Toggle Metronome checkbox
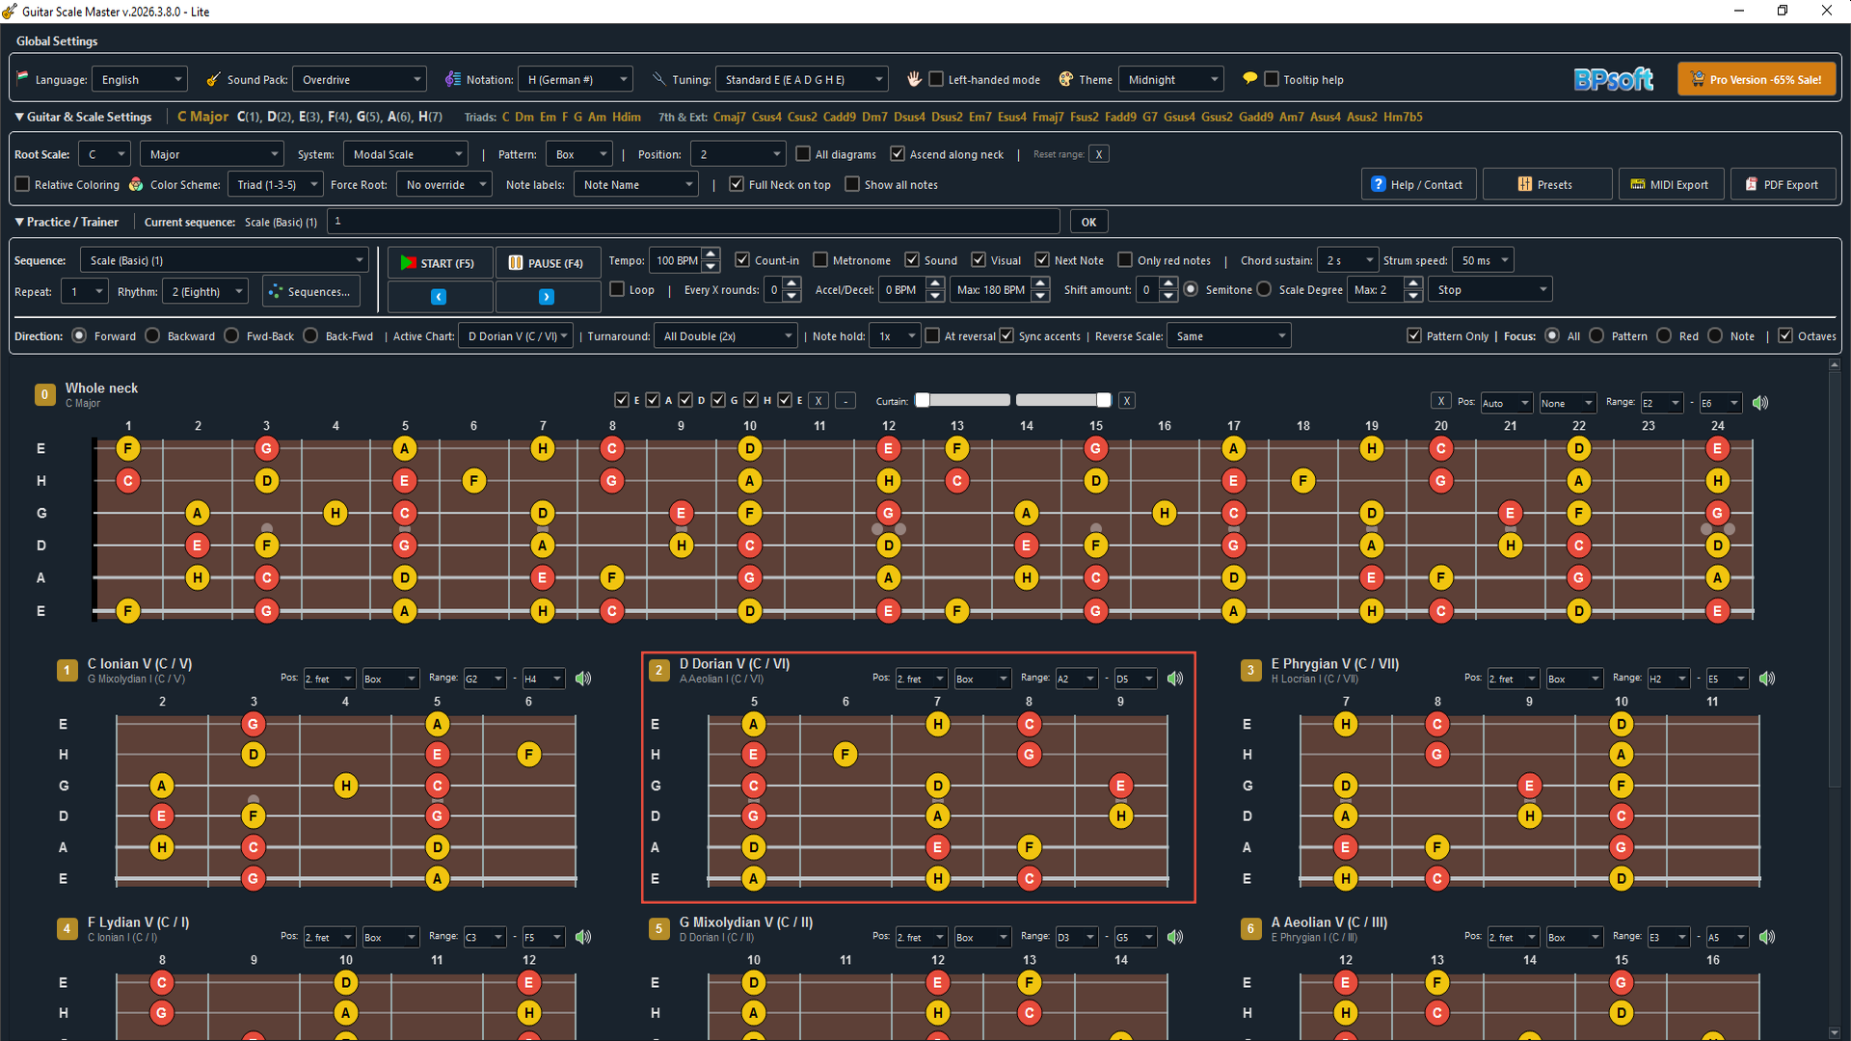 point(820,260)
